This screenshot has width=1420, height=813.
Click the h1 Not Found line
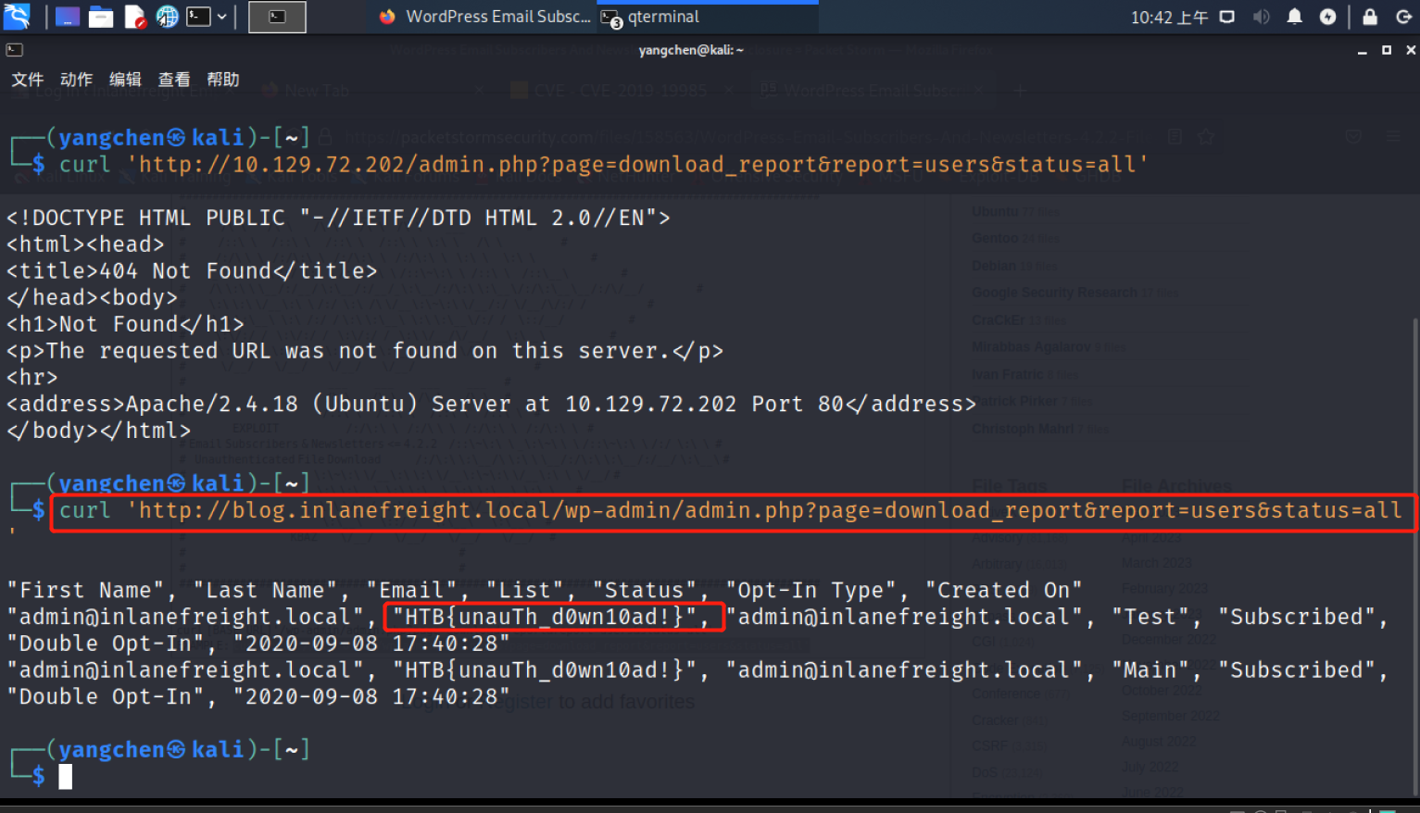(125, 324)
